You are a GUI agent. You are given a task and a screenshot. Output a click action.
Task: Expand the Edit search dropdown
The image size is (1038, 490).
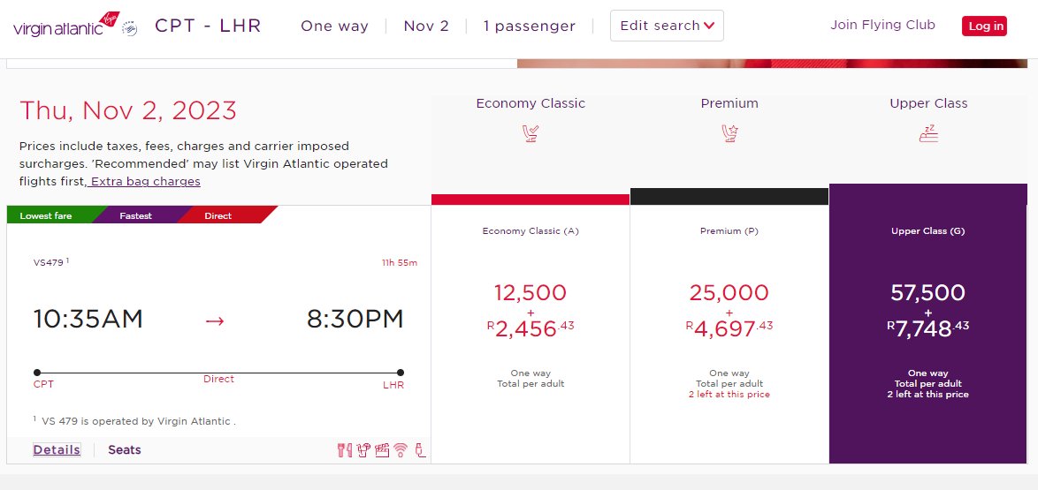tap(667, 26)
